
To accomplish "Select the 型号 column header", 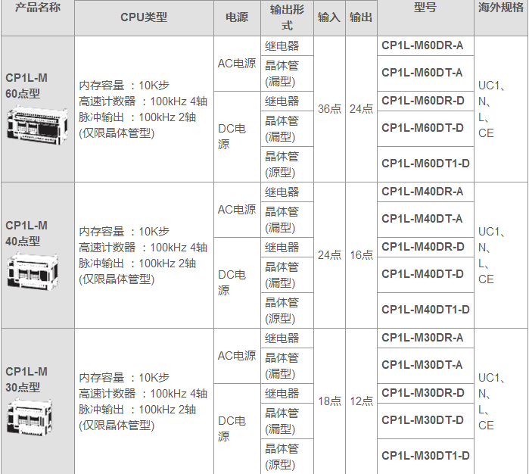I will pos(425,8).
